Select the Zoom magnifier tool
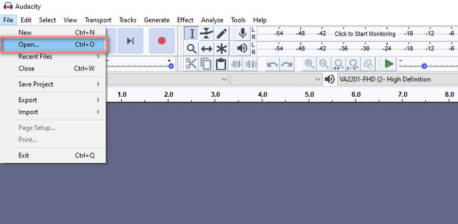The width and height of the screenshot is (458, 224). [x=192, y=49]
